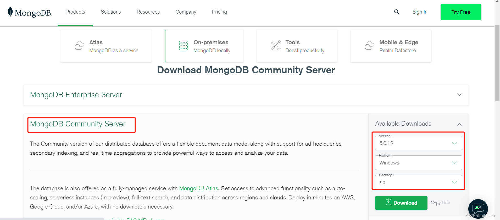Open the search magnifier icon
The width and height of the screenshot is (500, 220).
tap(397, 12)
